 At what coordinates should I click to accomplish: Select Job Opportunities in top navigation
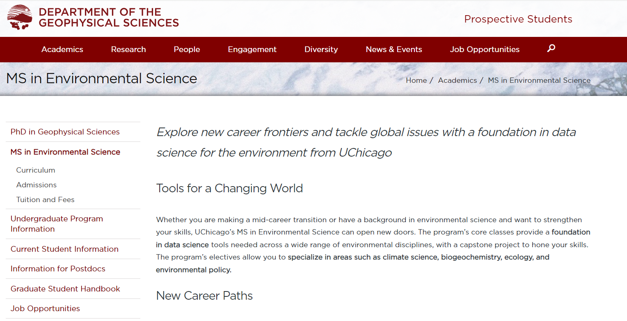(485, 50)
